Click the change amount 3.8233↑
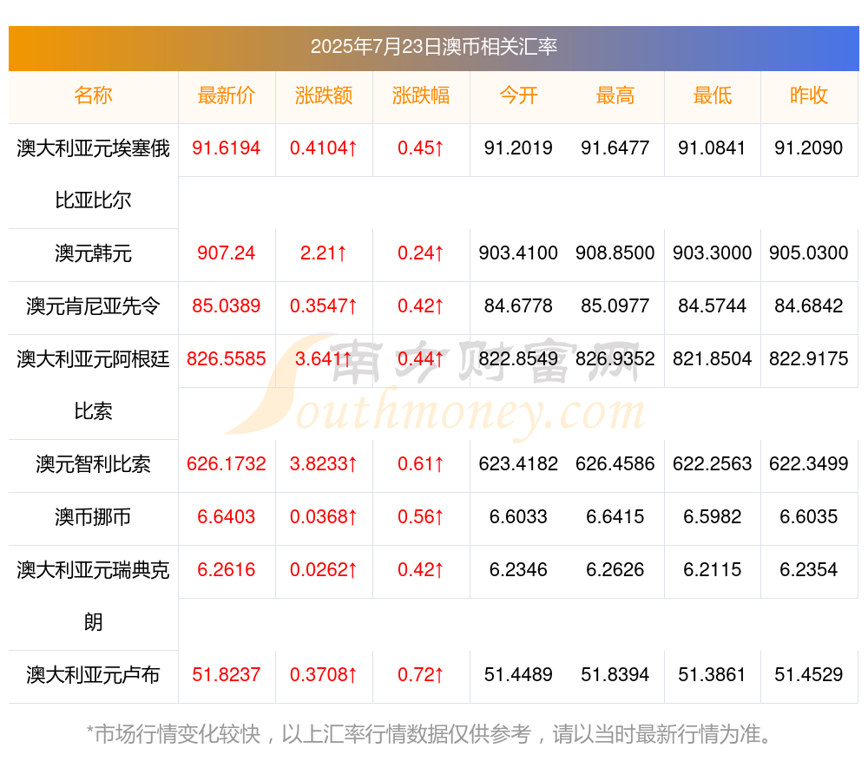 (323, 463)
